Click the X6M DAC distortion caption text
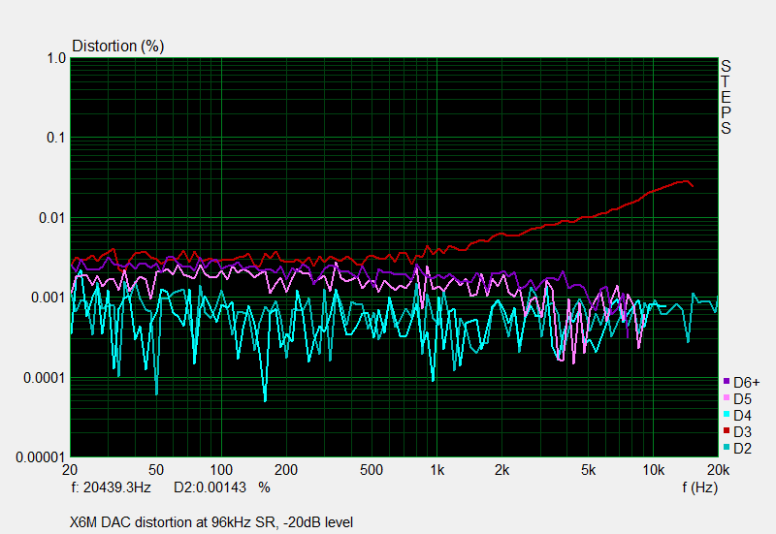Viewport: 776px width, 534px height. click(211, 522)
